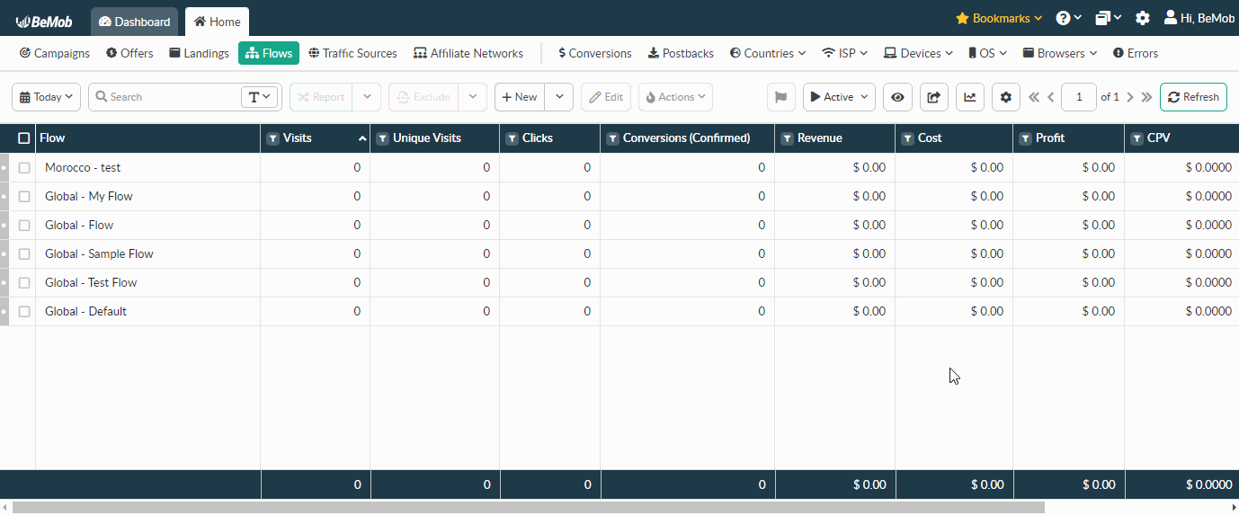Click the Cost column filter icon

coord(907,138)
